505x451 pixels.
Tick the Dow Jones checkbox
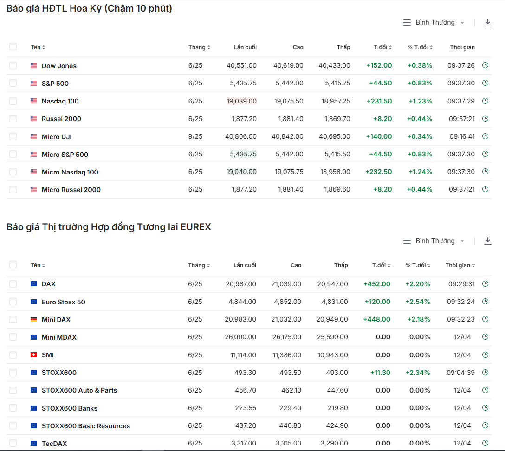[x=13, y=66]
